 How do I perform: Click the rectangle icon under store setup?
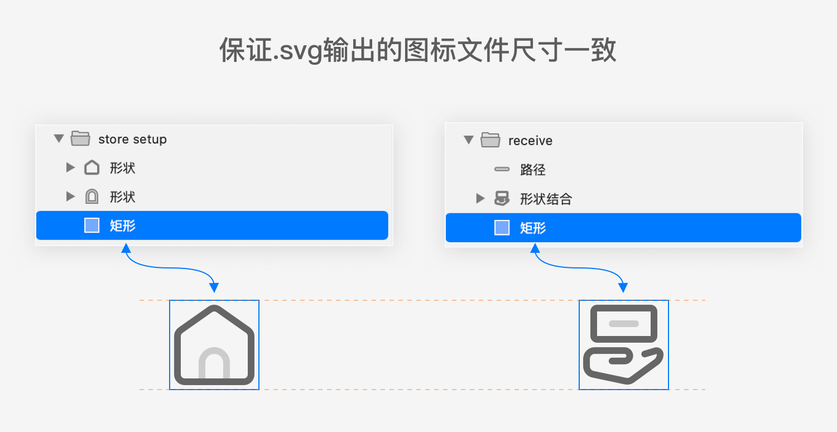(92, 225)
